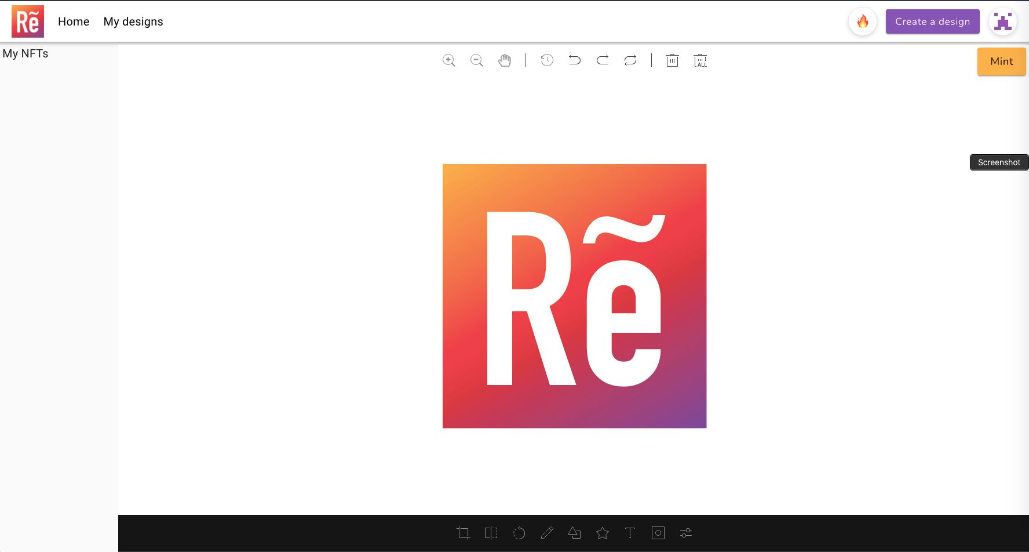Select the Rotate tool
The image size is (1029, 552).
pyautogui.click(x=519, y=532)
